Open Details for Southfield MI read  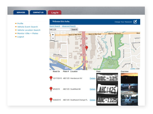tap(93, 89)
